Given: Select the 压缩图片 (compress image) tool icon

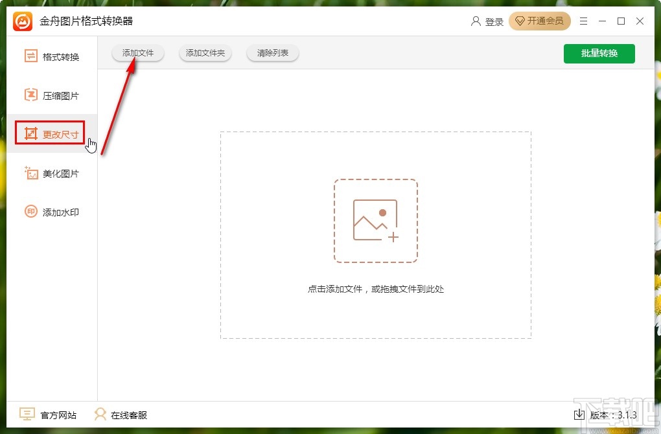Looking at the screenshot, I should click(30, 95).
